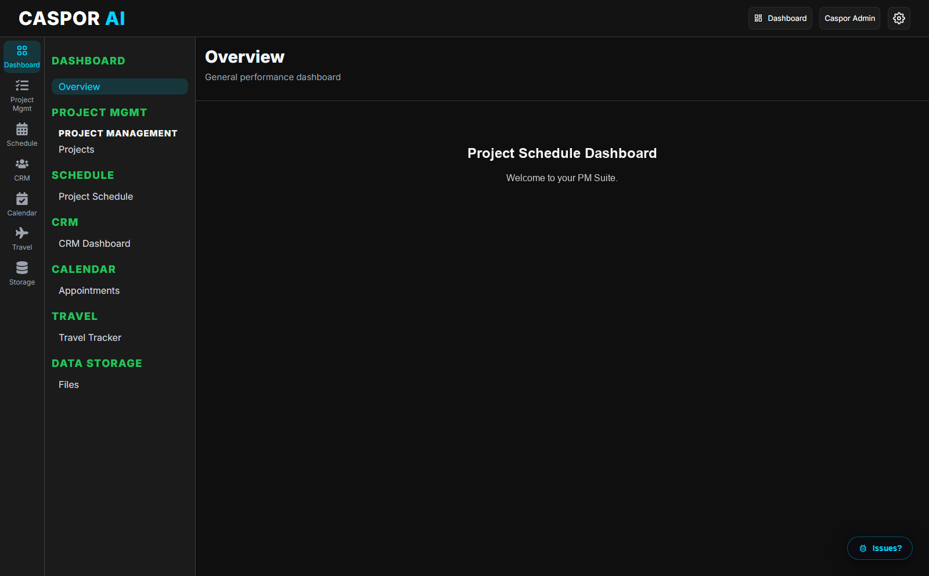
Task: Open Files under Data Storage
Action: pyautogui.click(x=69, y=384)
